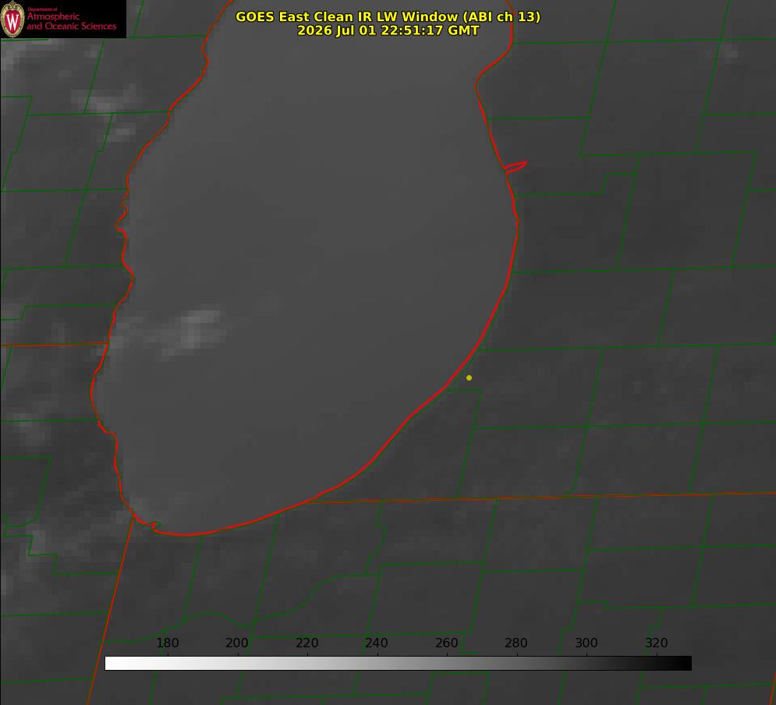Select the 220 value on the colorbar

(x=307, y=643)
